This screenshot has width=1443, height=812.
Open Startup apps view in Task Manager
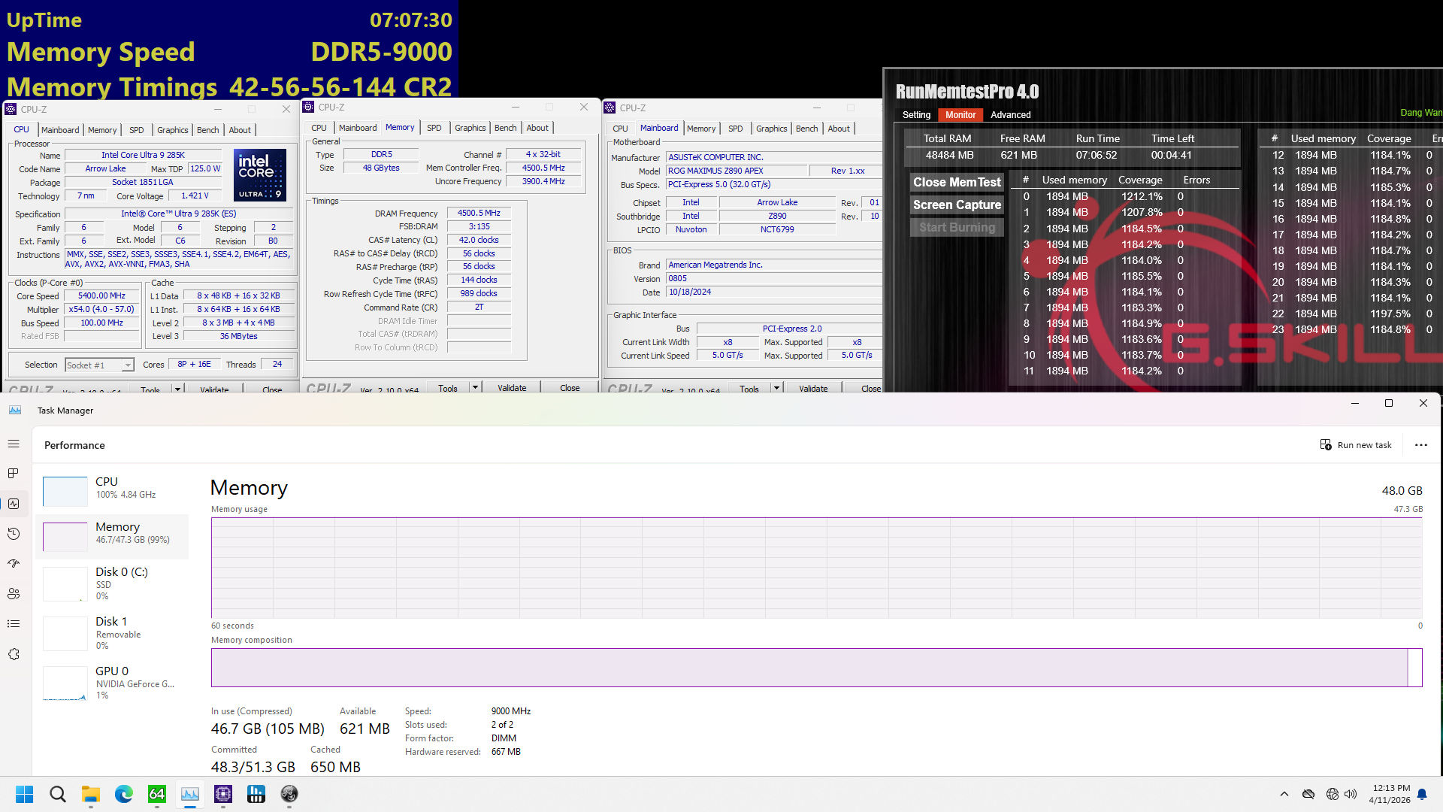(14, 563)
